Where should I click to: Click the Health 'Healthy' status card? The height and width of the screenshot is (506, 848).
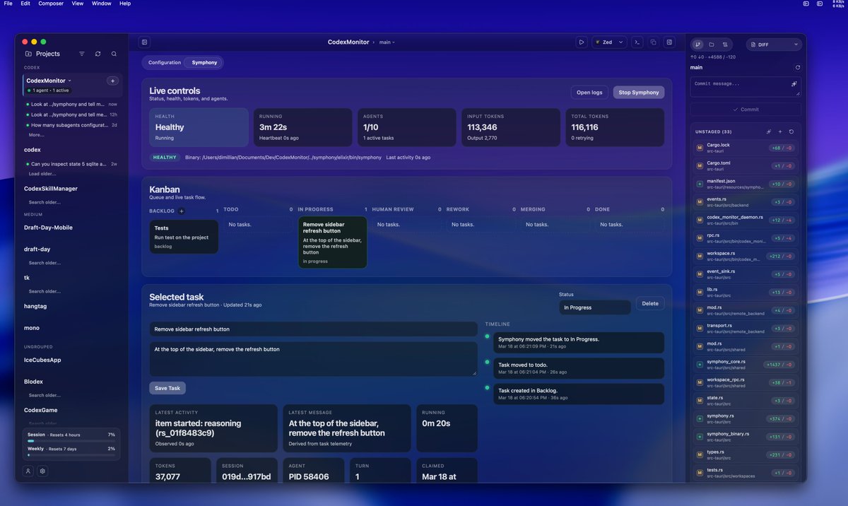[x=199, y=127]
